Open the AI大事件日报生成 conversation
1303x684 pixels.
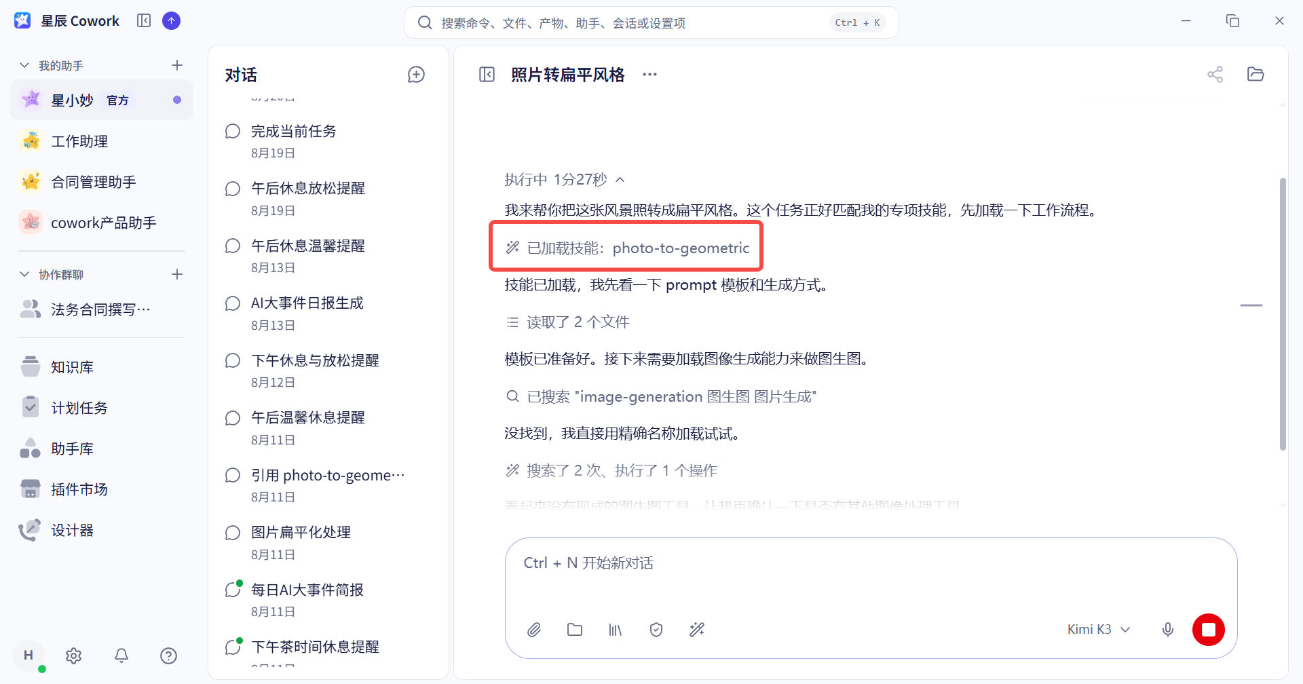[328, 313]
